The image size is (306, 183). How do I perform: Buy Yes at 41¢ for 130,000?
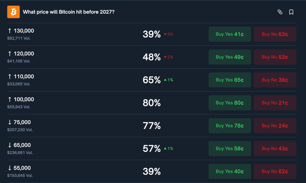pos(229,34)
